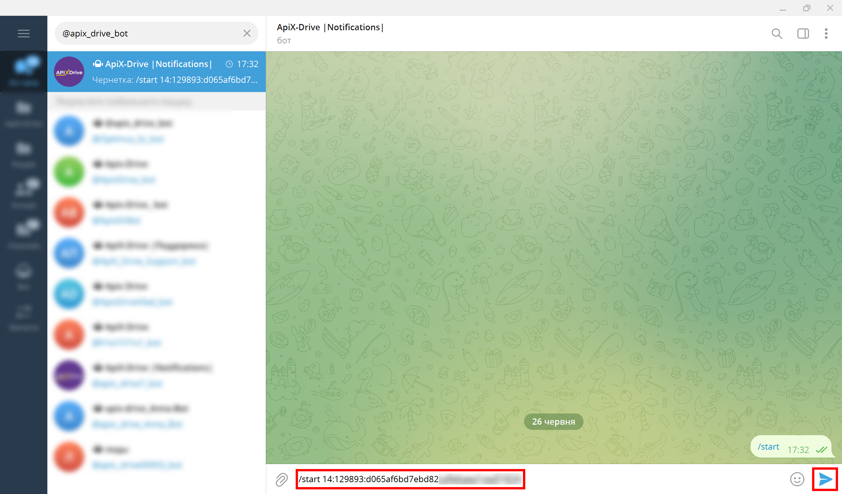Open the channels folder icon in sidebar

click(x=23, y=235)
